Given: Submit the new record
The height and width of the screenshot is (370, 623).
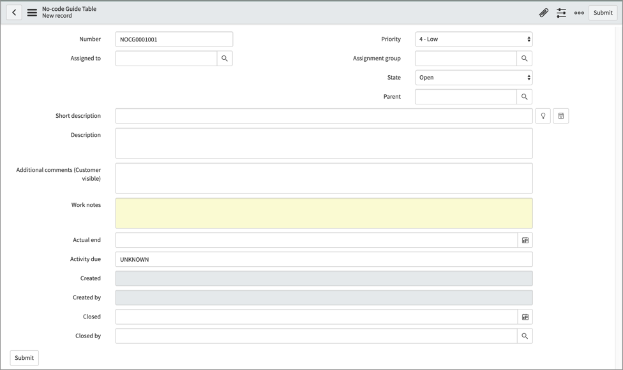Looking at the screenshot, I should [x=602, y=12].
